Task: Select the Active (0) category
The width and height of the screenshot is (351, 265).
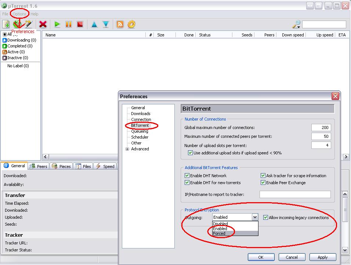Action: click(x=14, y=52)
